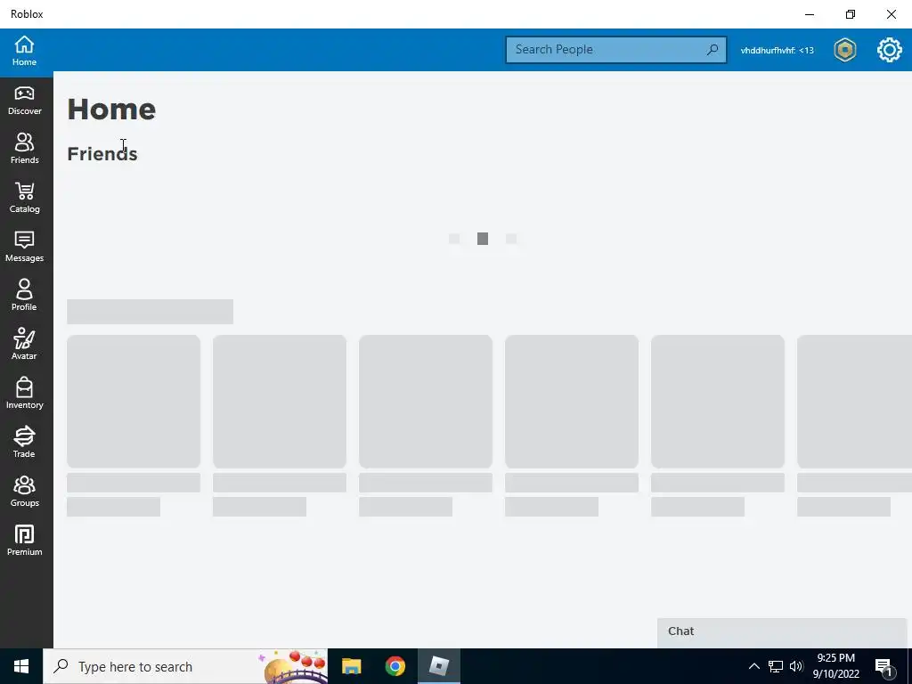912x684 pixels.
Task: Open Messages from the sidebar
Action: (24, 247)
